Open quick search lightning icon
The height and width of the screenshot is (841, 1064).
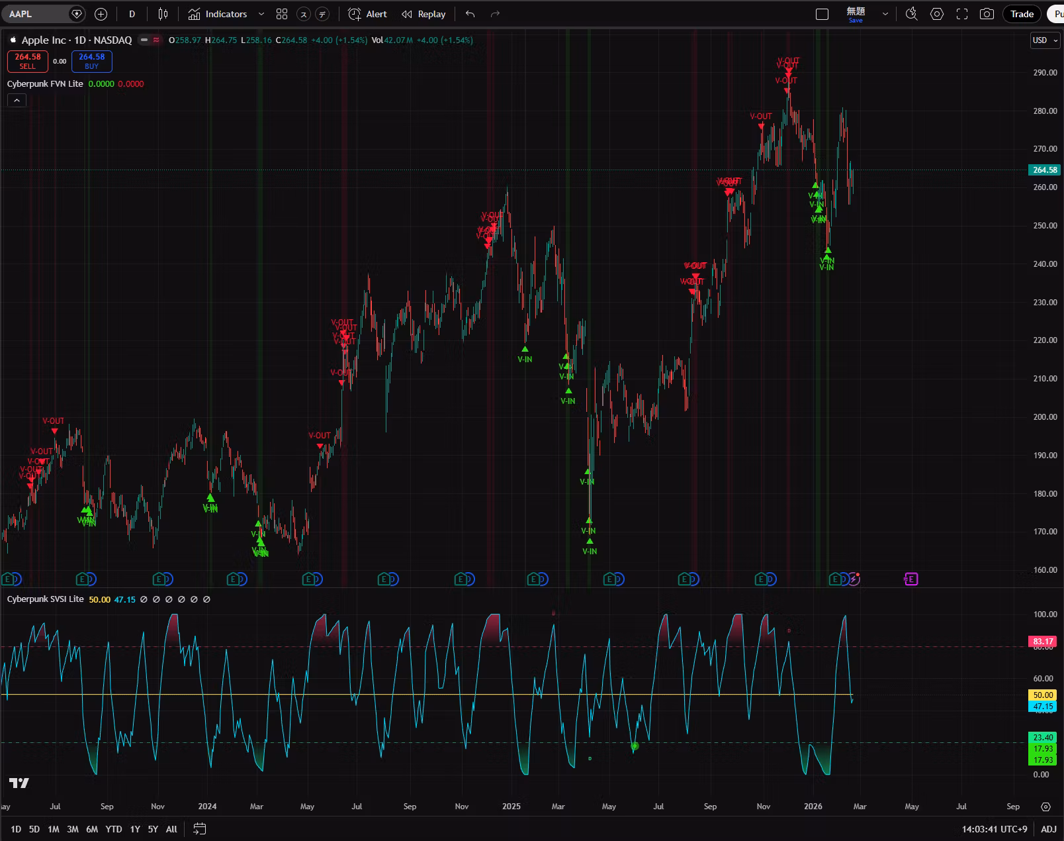click(x=912, y=14)
